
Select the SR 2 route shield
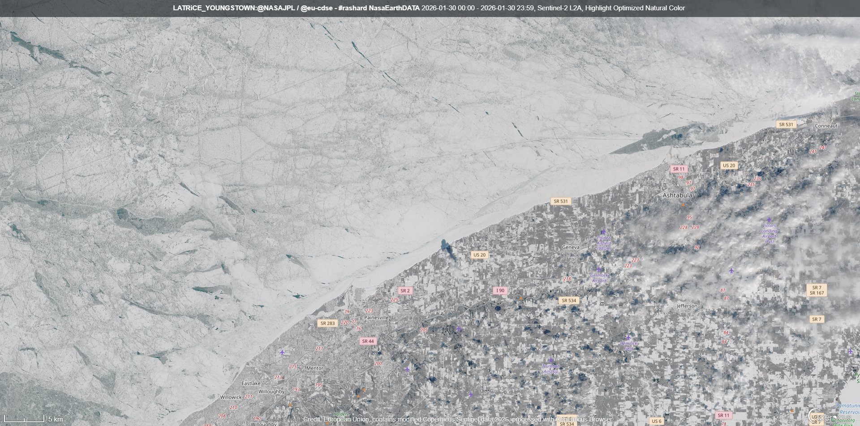coord(405,290)
